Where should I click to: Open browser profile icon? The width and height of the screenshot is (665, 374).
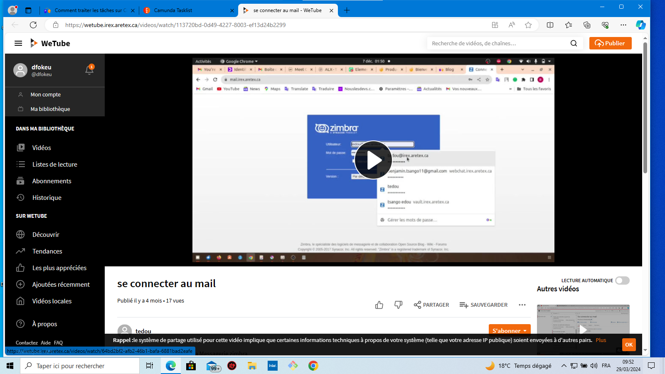pyautogui.click(x=12, y=10)
